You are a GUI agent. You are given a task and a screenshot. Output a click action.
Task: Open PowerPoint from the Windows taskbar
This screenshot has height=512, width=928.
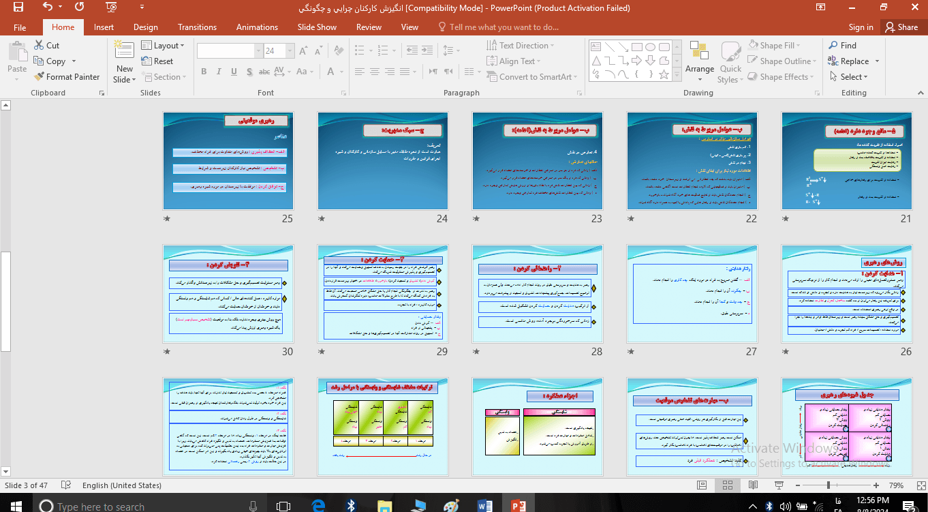pyautogui.click(x=518, y=505)
